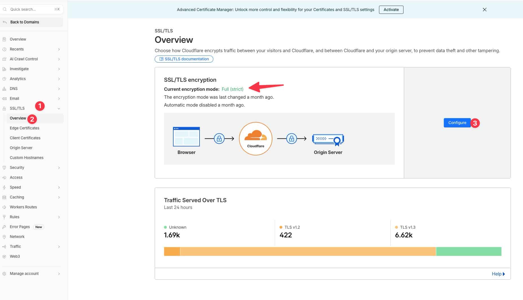The image size is (523, 300).
Task: Open Edge Certificates page
Action: tap(25, 128)
